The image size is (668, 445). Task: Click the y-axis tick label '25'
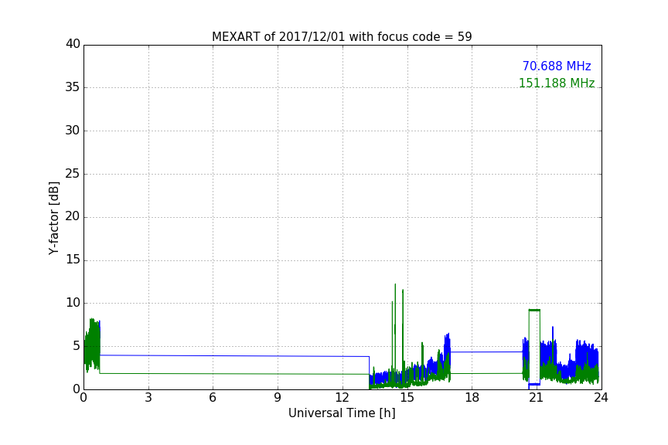[73, 174]
